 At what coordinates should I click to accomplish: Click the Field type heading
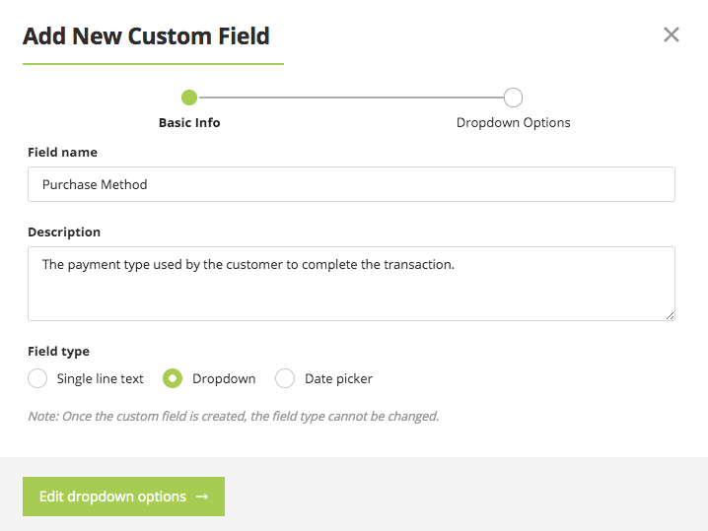point(59,352)
